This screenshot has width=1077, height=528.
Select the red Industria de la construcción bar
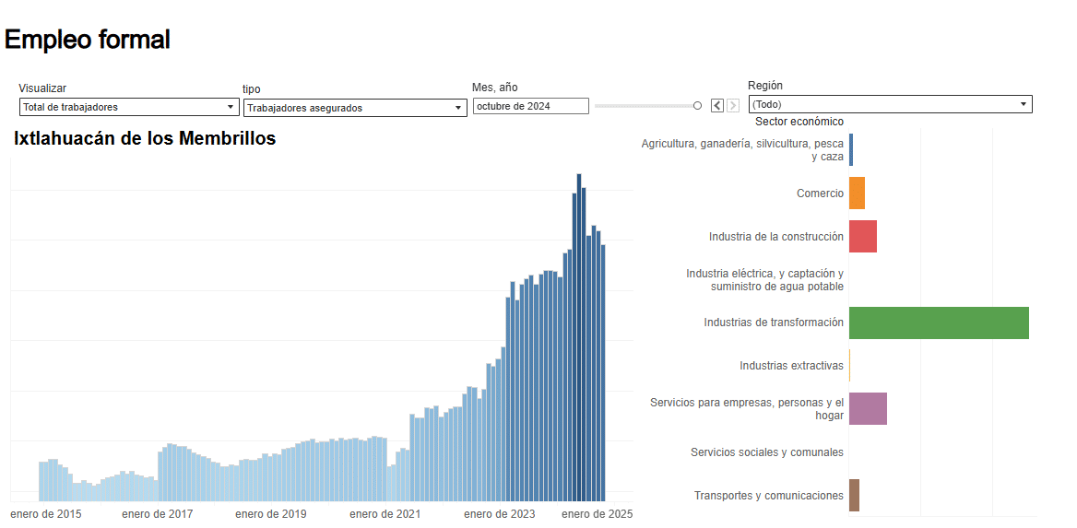pyautogui.click(x=863, y=236)
